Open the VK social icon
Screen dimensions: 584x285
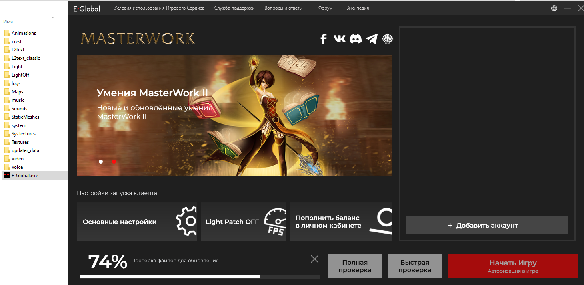pos(340,38)
